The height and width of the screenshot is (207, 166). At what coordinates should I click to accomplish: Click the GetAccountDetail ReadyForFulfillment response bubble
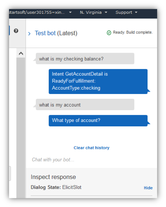[98, 81]
